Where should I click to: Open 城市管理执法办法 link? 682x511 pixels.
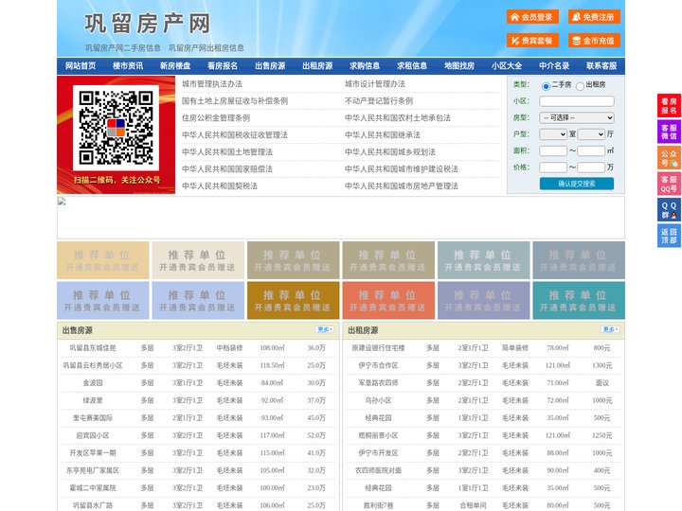[x=212, y=84]
